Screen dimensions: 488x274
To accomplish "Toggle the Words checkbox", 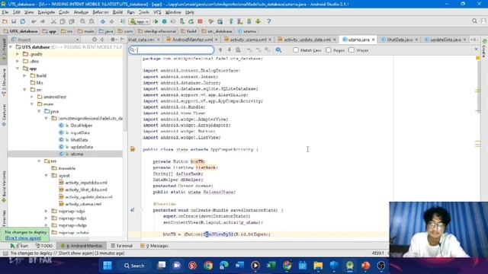I will pos(352,50).
